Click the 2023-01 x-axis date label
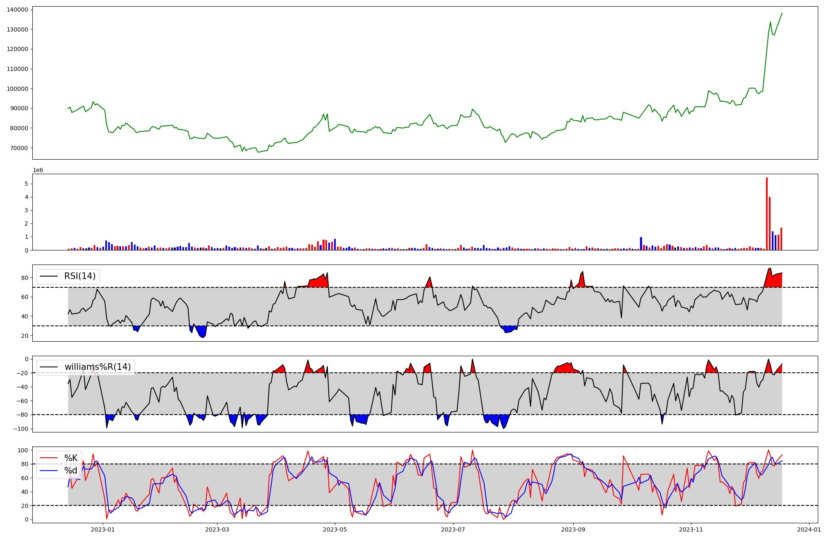829x539 pixels. point(102,529)
